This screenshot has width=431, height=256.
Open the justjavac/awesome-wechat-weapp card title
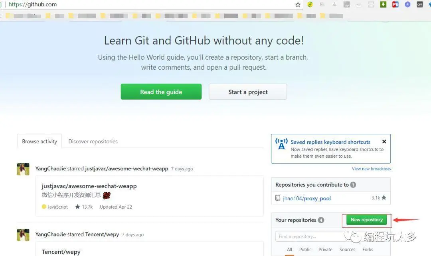[89, 186]
